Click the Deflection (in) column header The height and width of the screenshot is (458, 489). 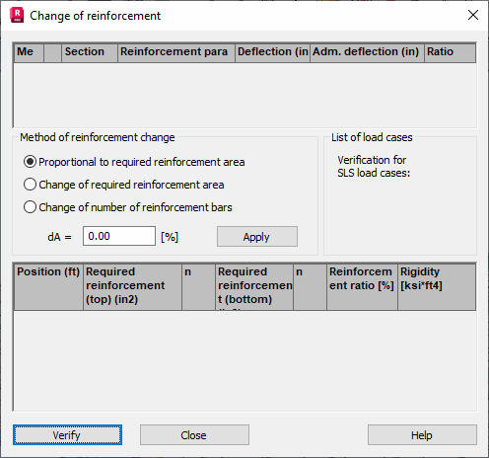(272, 52)
